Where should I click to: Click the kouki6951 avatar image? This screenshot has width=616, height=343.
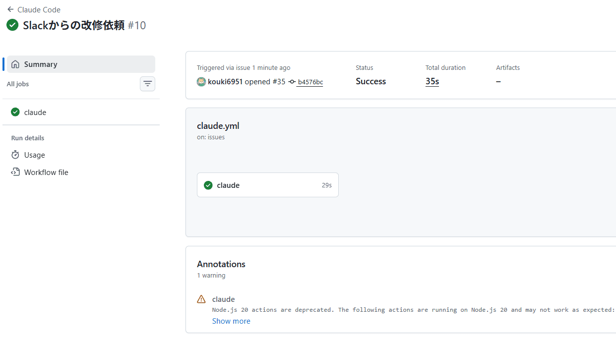(x=201, y=82)
